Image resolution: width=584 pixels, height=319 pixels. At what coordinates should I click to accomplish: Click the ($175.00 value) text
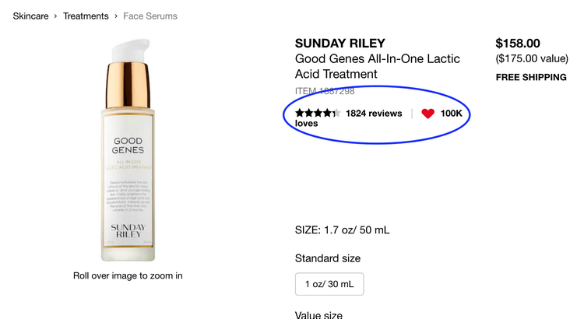[x=531, y=58]
